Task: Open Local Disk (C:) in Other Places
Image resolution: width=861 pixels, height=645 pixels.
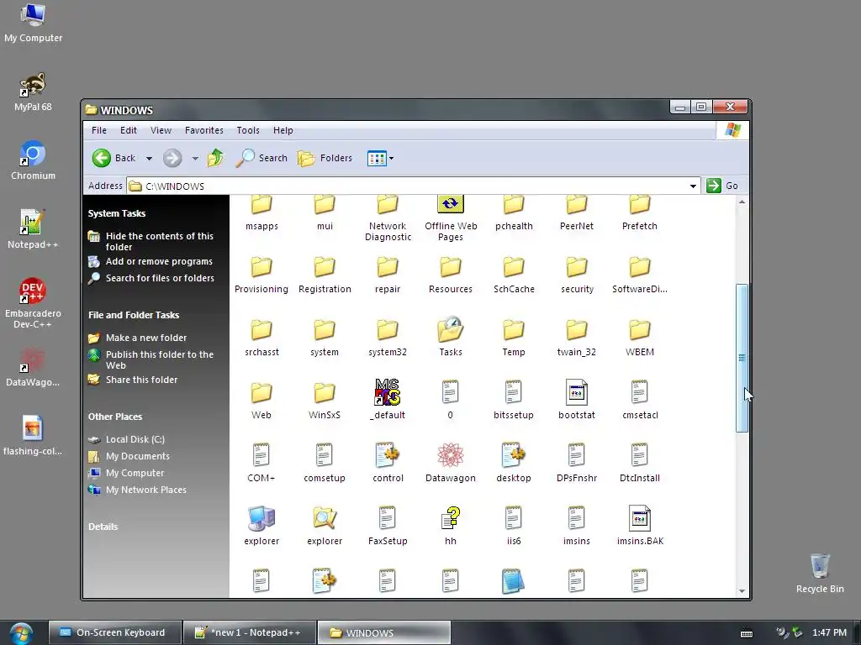Action: coord(135,439)
